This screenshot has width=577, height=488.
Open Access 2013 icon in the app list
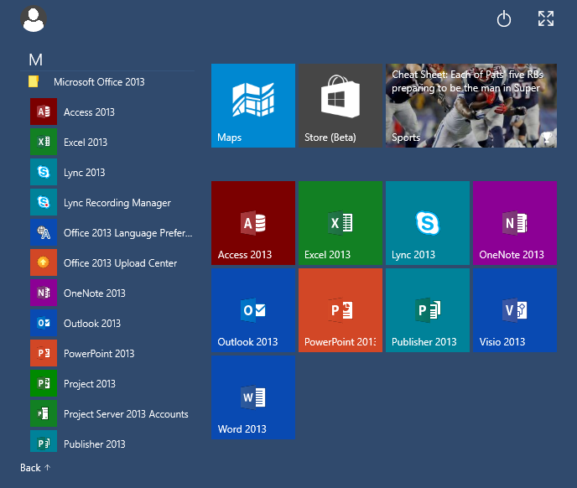point(44,112)
